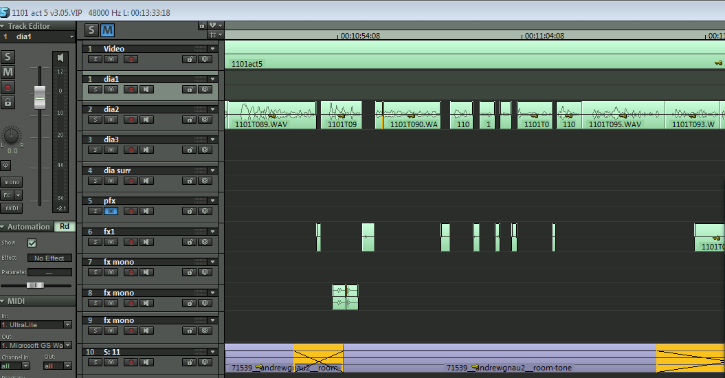The width and height of the screenshot is (725, 378).
Task: Disable the global Mute button
Action: [x=108, y=30]
